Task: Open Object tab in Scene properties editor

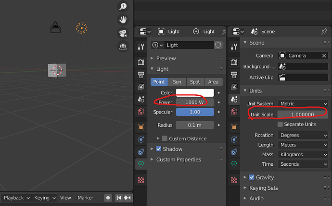Action: 234,127
